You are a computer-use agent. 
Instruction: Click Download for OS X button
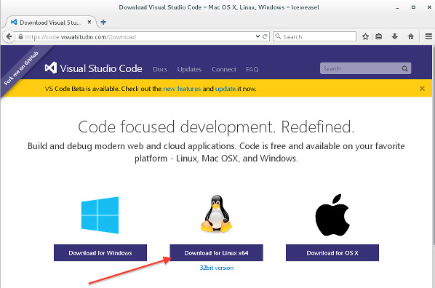pos(332,253)
